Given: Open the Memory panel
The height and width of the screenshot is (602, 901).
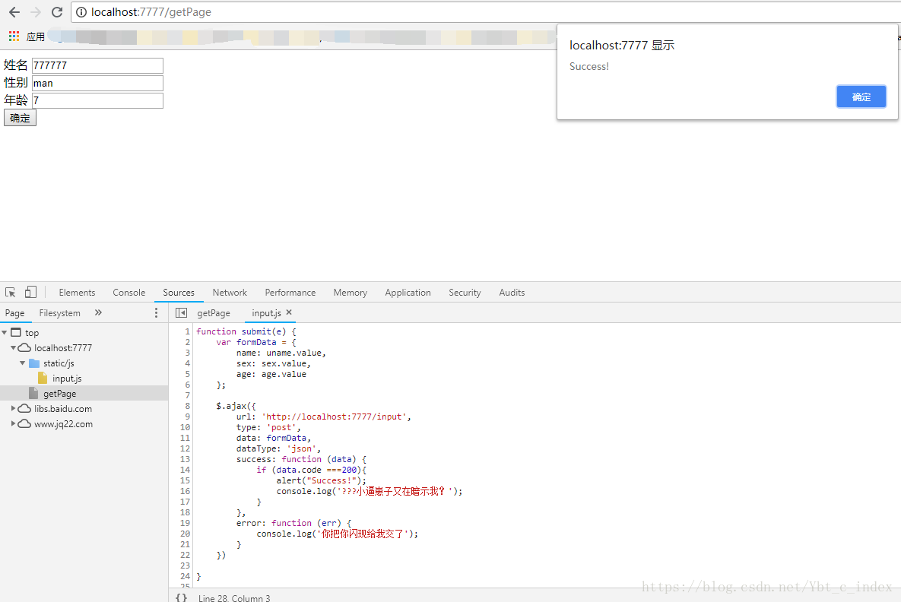Looking at the screenshot, I should click(350, 293).
